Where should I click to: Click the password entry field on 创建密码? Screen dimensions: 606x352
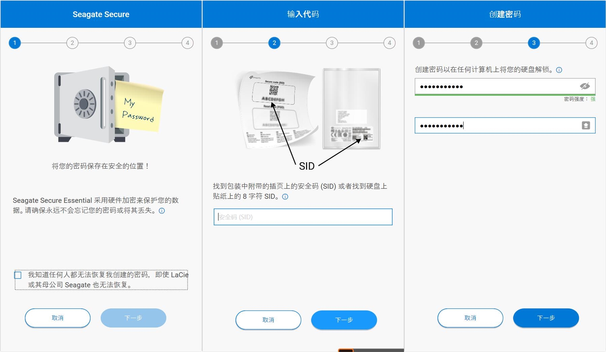[x=478, y=86]
